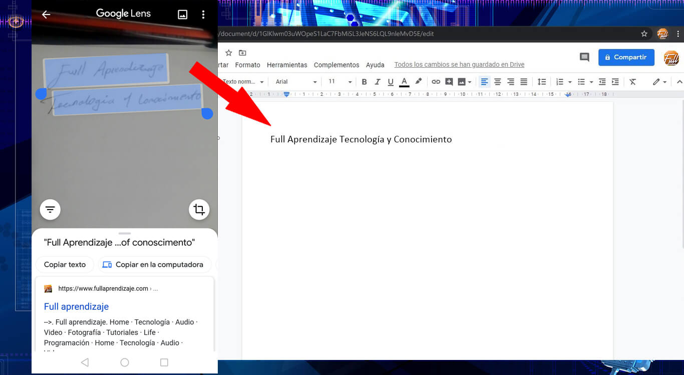Bookmark page with browser star icon
Image resolution: width=684 pixels, height=375 pixels.
pyautogui.click(x=644, y=34)
